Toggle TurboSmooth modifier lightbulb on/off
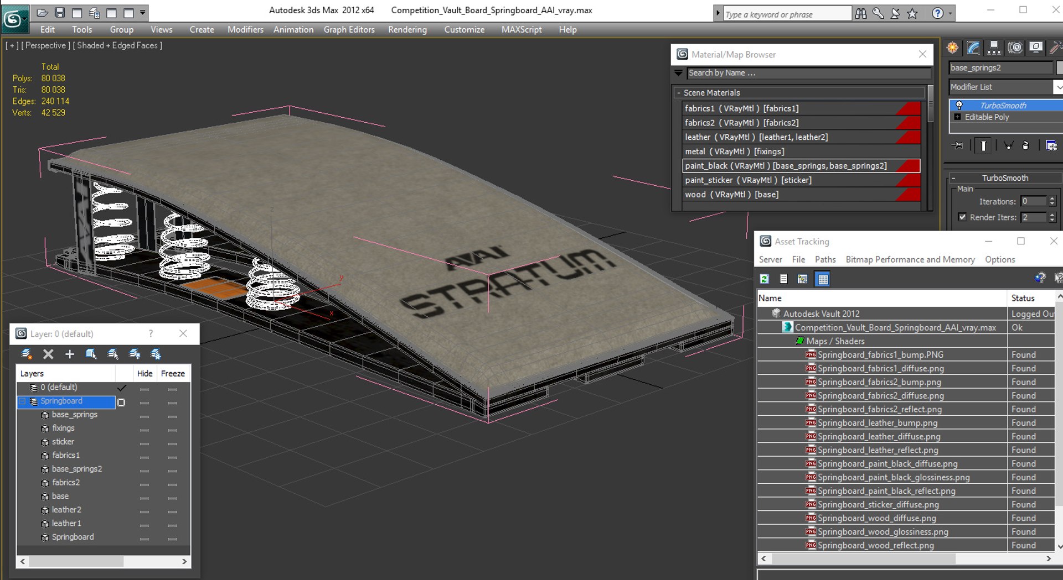The image size is (1063, 580). pyautogui.click(x=959, y=105)
